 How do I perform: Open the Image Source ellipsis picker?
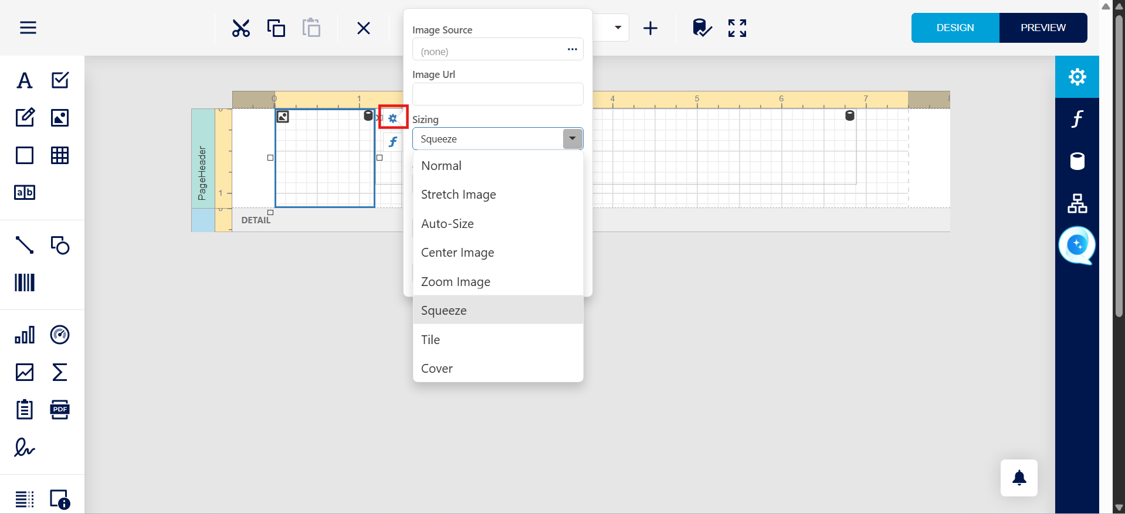click(x=572, y=49)
